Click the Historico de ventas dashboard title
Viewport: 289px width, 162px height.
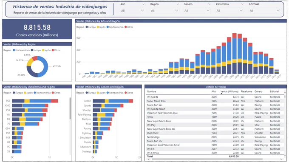60,6
